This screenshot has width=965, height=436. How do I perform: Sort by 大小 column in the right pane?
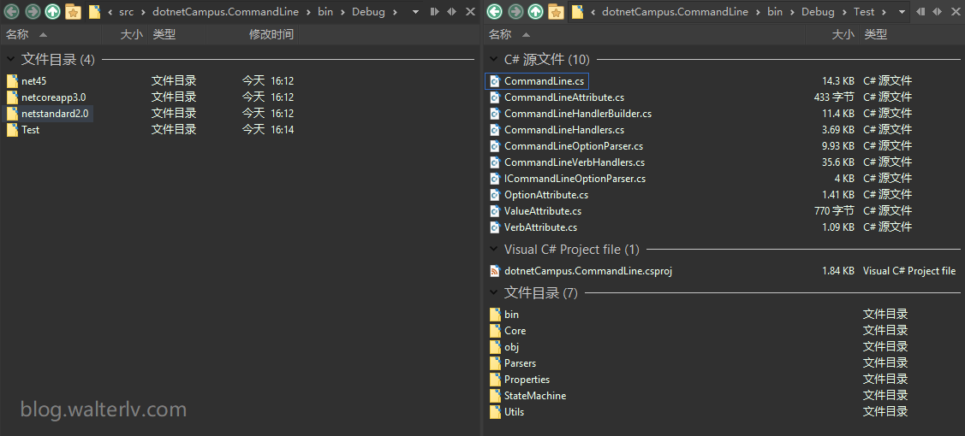click(843, 34)
